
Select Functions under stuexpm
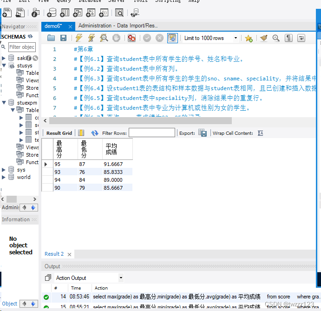[32, 162]
